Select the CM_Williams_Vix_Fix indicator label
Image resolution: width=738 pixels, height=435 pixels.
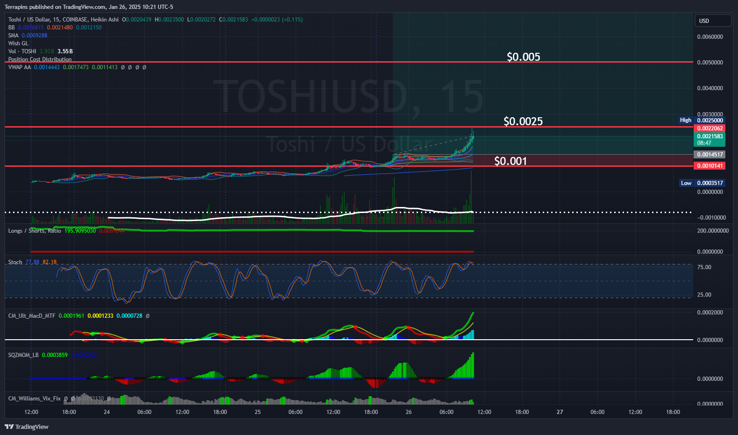[x=34, y=399]
